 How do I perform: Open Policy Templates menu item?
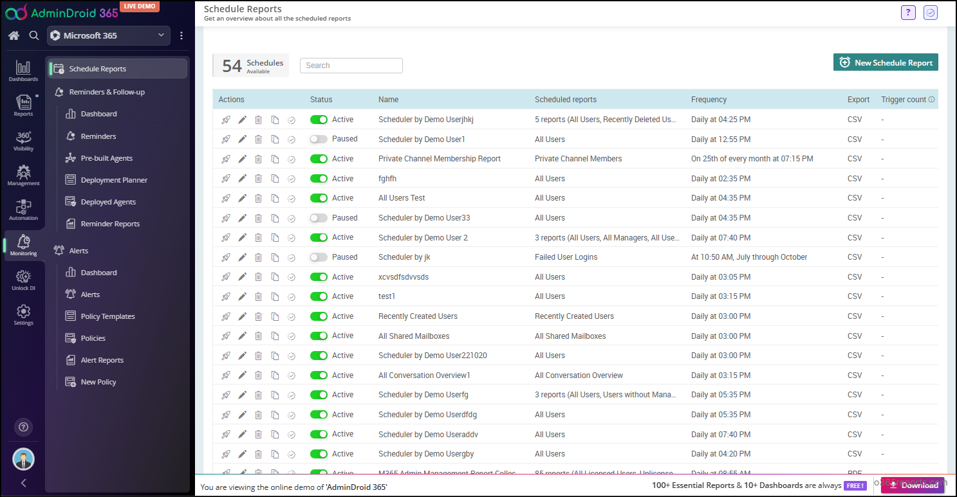click(107, 316)
